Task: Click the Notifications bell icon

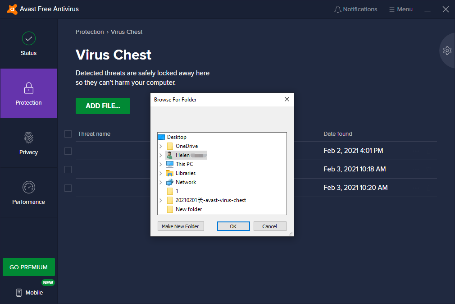Action: click(x=338, y=9)
